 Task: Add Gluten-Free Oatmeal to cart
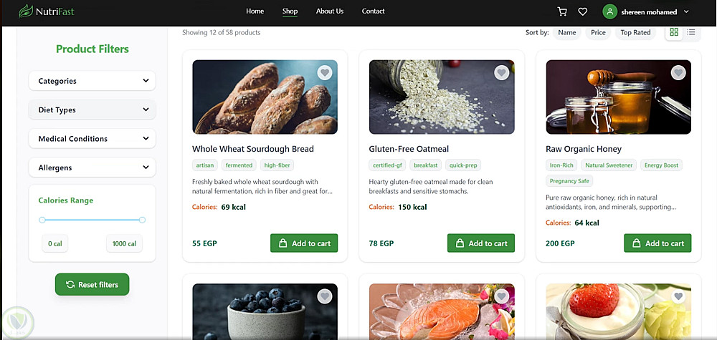tap(481, 243)
